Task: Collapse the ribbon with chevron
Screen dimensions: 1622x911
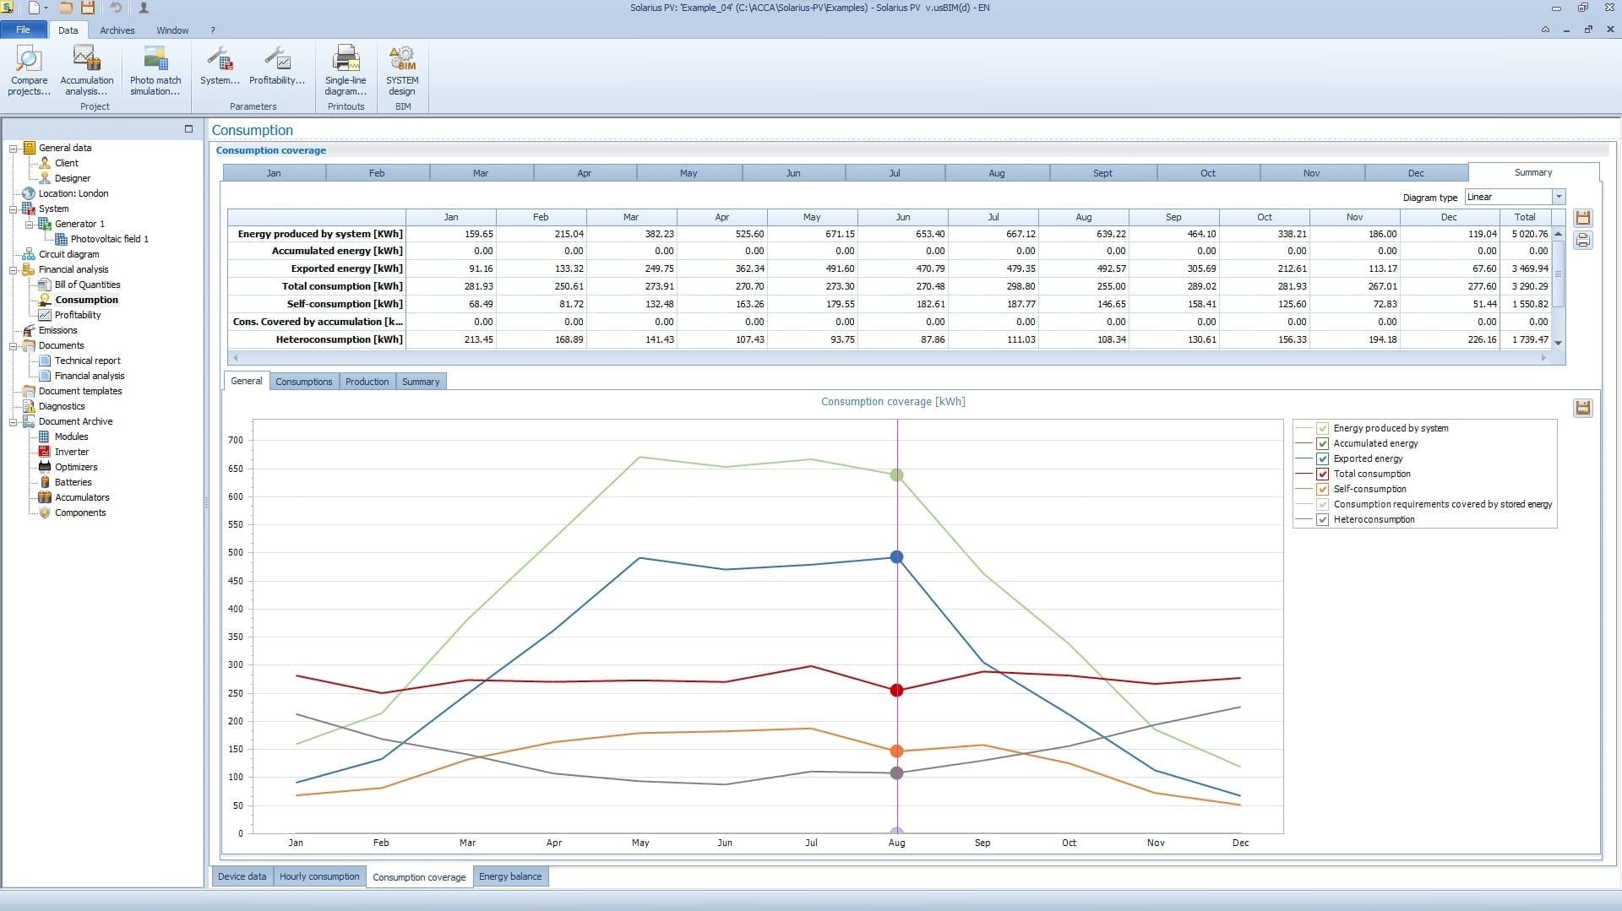Action: [x=1545, y=30]
